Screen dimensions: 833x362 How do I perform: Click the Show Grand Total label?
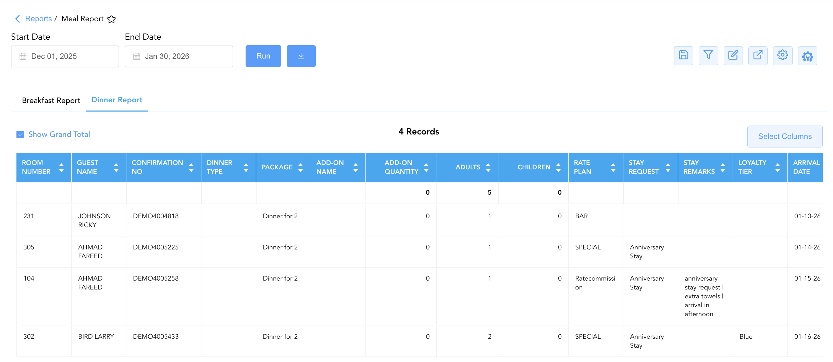coord(59,134)
